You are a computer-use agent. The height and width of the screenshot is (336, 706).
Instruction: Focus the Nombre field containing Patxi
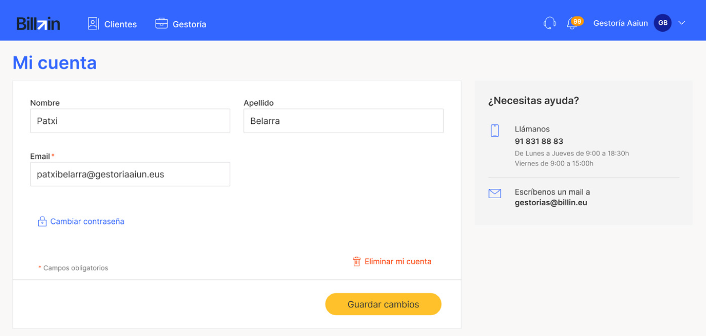coord(130,121)
